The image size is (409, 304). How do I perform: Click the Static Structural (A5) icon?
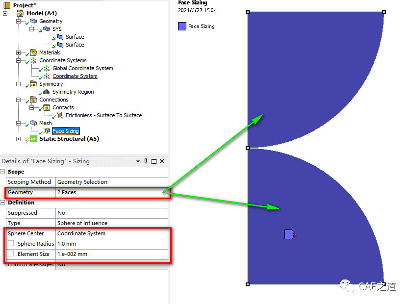(33, 139)
